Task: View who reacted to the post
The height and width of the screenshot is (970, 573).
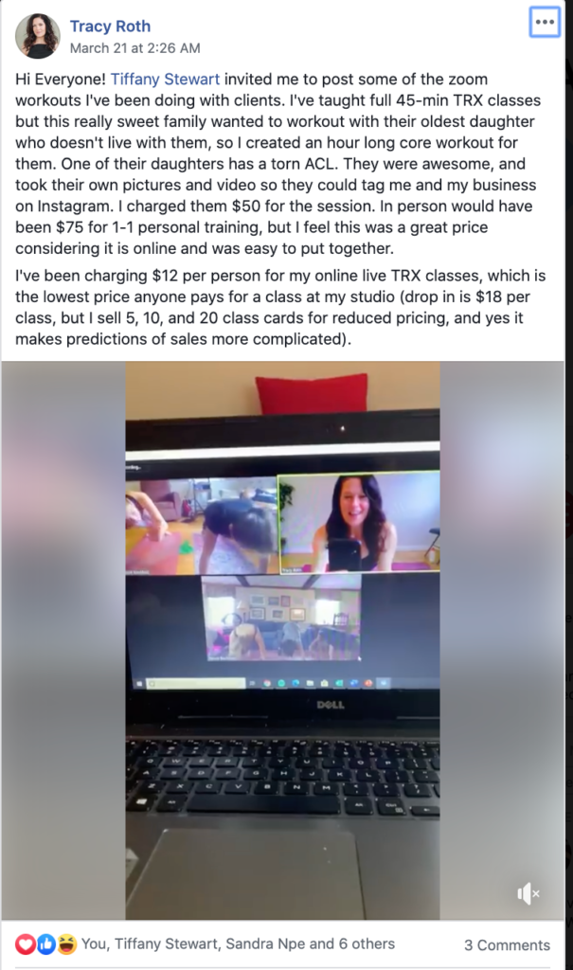Action: (x=239, y=944)
